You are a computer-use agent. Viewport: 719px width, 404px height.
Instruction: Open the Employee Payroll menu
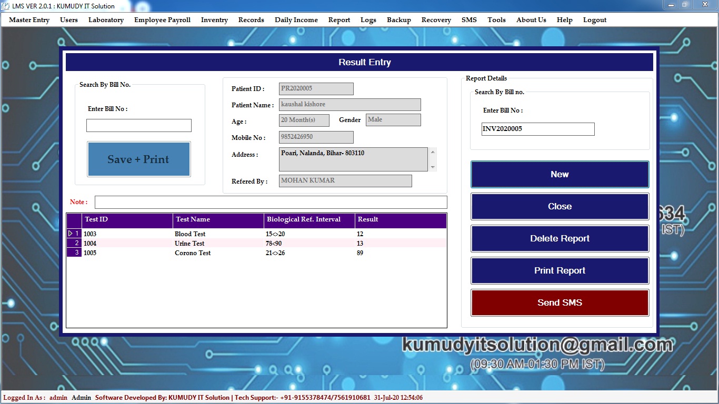point(162,20)
